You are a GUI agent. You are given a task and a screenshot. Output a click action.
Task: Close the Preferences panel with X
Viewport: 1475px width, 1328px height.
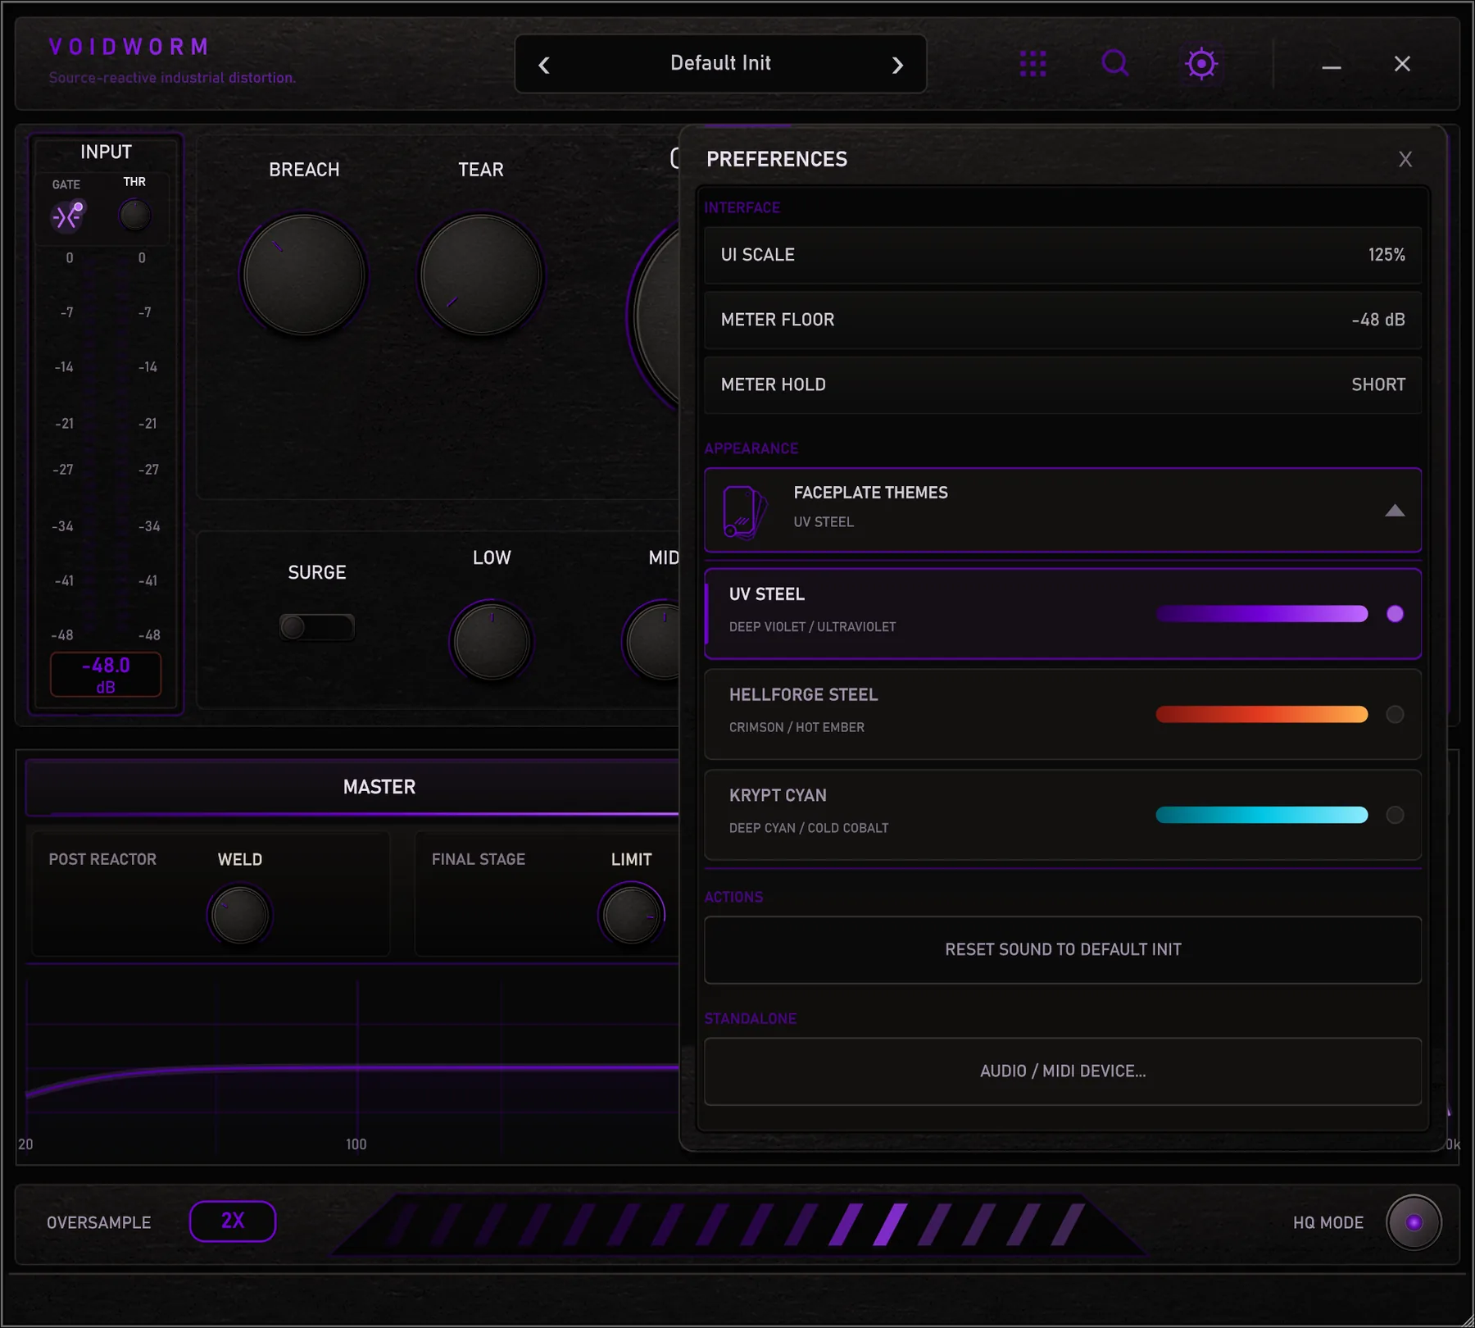[x=1405, y=159]
